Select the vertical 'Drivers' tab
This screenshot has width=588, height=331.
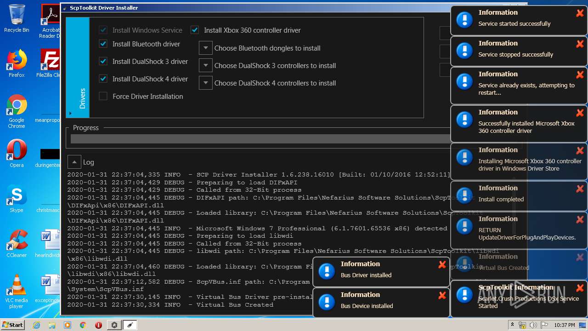[78, 68]
